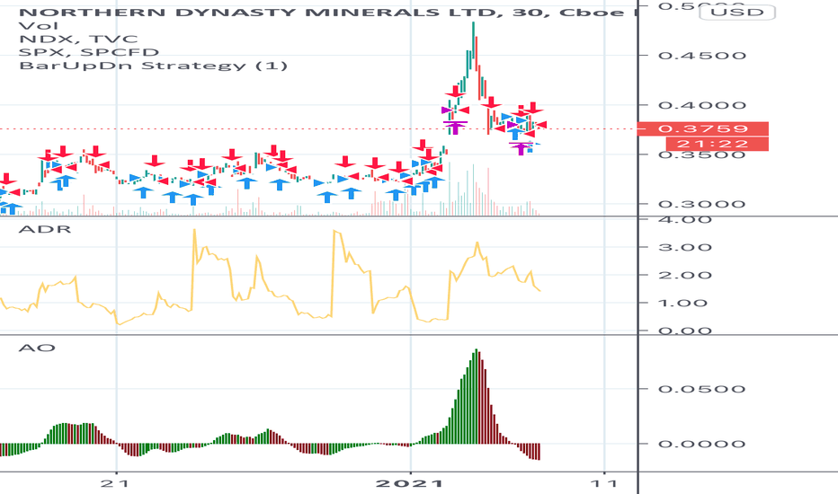Click the 0.0000 AO axis label
Viewport: 838px width, 494px height.
tap(702, 444)
